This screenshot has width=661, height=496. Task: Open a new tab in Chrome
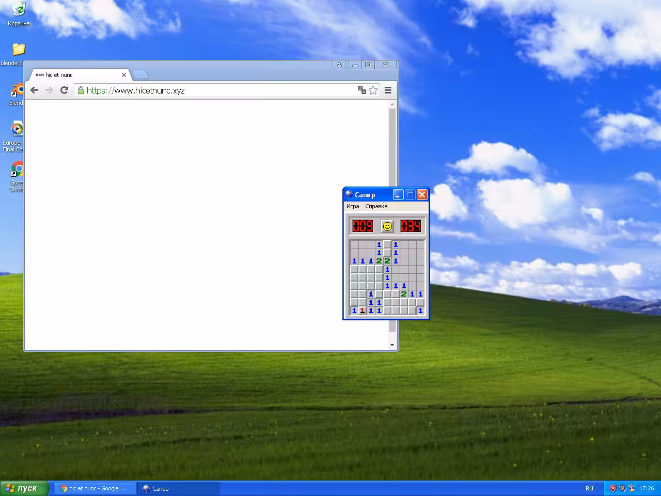click(140, 75)
